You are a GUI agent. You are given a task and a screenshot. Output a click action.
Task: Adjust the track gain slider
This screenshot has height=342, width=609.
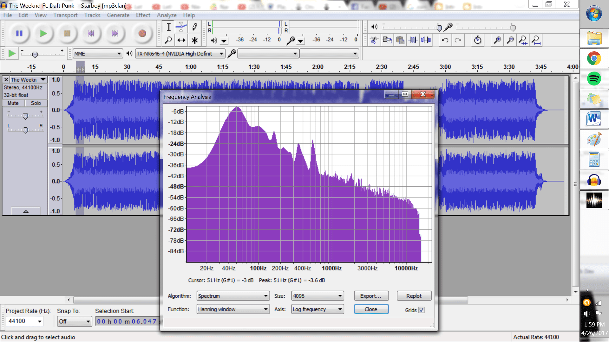pyautogui.click(x=25, y=116)
